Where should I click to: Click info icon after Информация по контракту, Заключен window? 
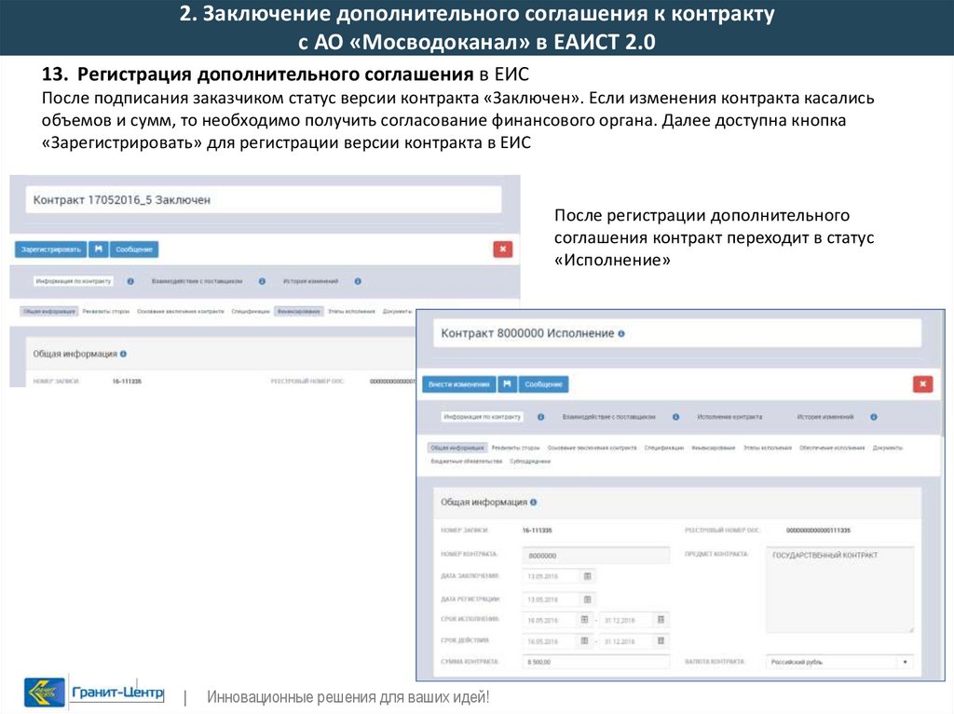pos(130,281)
